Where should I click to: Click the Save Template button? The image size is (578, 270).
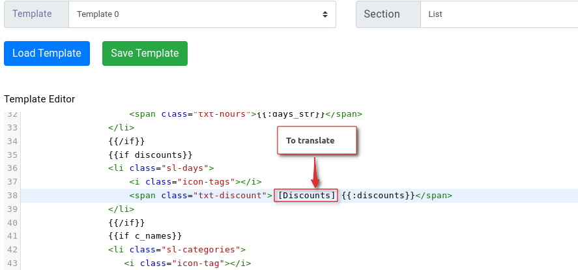click(x=145, y=53)
